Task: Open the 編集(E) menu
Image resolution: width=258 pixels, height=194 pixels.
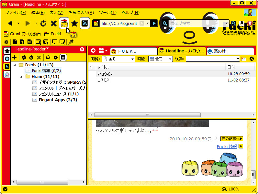Action: (38, 13)
